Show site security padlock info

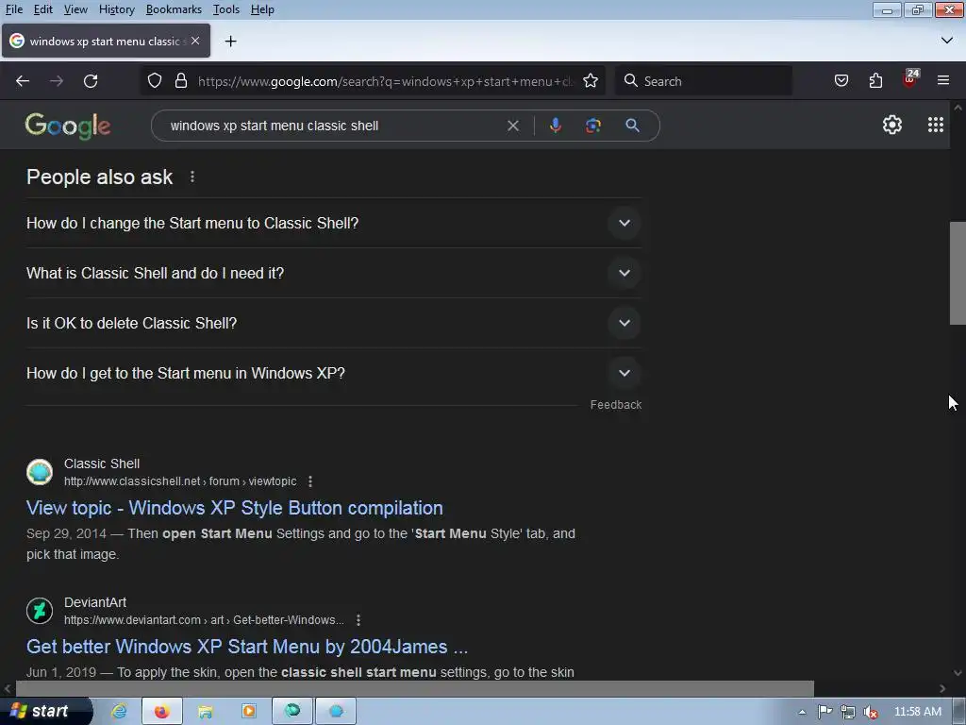[180, 81]
